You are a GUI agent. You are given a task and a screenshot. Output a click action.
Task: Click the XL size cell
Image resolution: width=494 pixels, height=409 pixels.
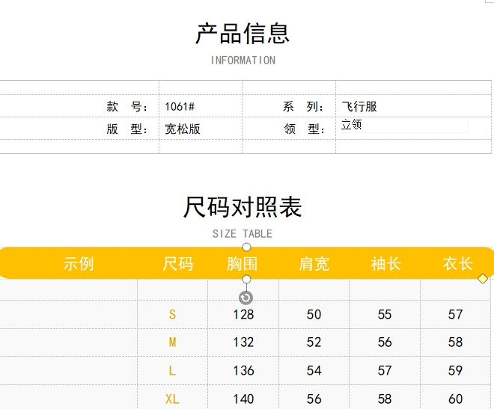pyautogui.click(x=172, y=399)
